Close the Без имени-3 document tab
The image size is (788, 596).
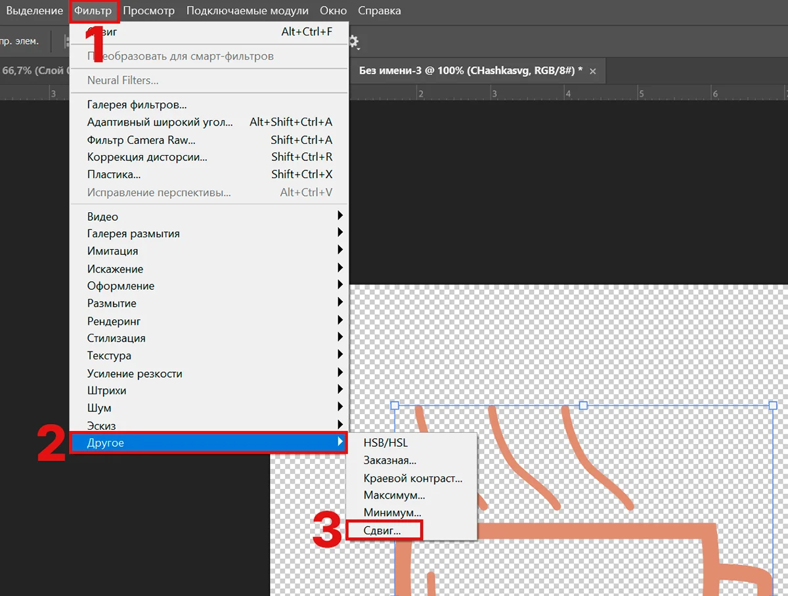(593, 71)
